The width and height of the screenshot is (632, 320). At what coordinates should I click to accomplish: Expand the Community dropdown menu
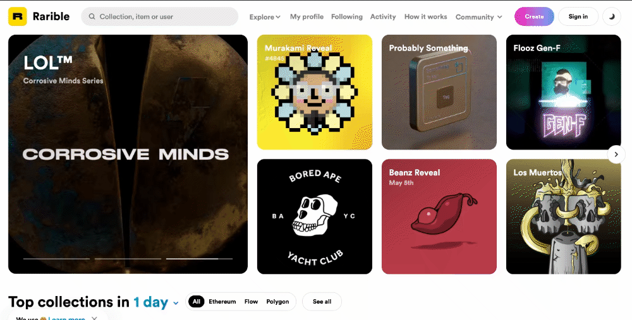(479, 17)
